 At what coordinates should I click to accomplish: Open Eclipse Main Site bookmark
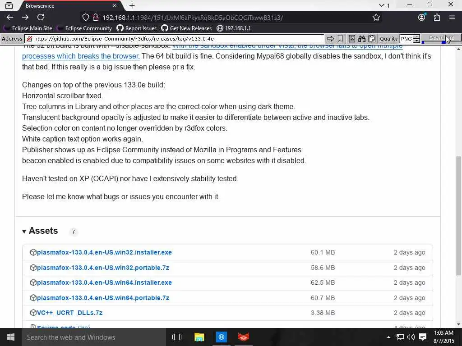28,28
